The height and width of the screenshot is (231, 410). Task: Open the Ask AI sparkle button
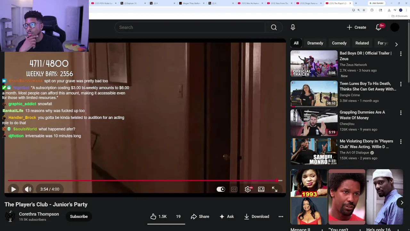click(x=226, y=217)
